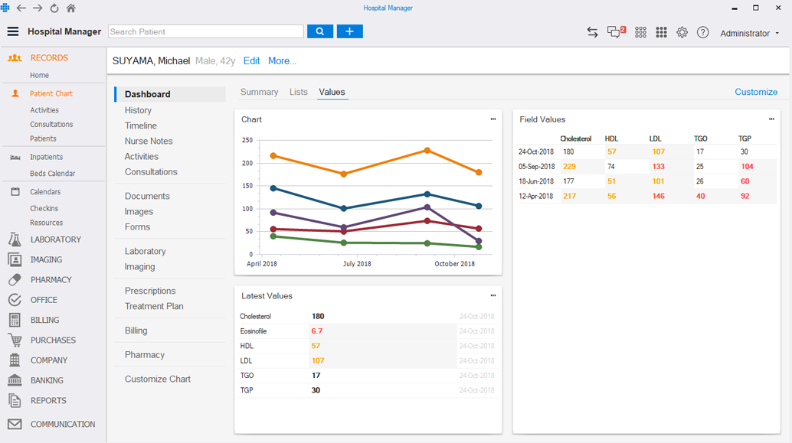The image size is (792, 443).
Task: Expand the Latest Values panel options menu
Action: pyautogui.click(x=493, y=295)
